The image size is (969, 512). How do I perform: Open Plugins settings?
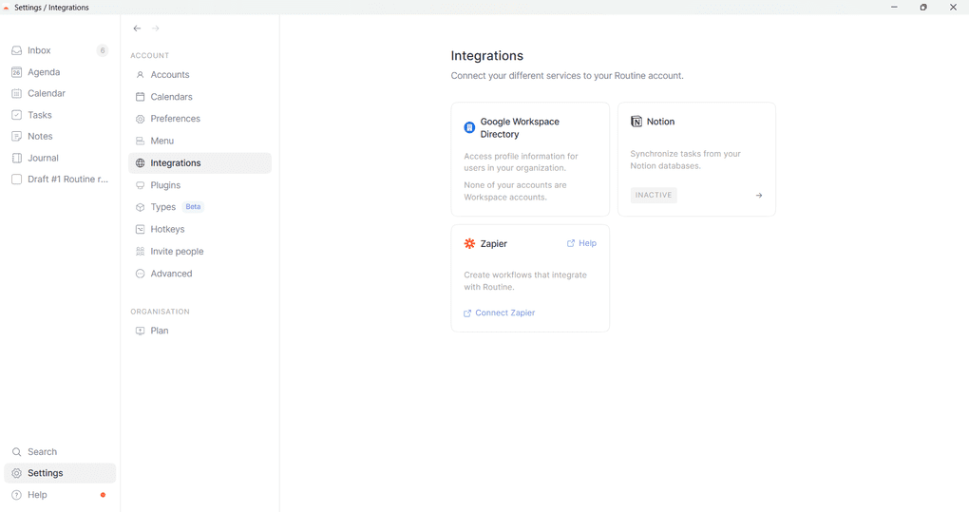tap(199, 185)
